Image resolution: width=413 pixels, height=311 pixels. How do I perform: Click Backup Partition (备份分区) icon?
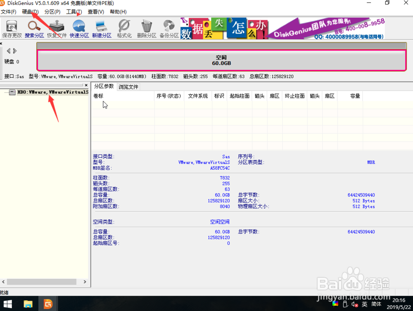pyautogui.click(x=169, y=28)
